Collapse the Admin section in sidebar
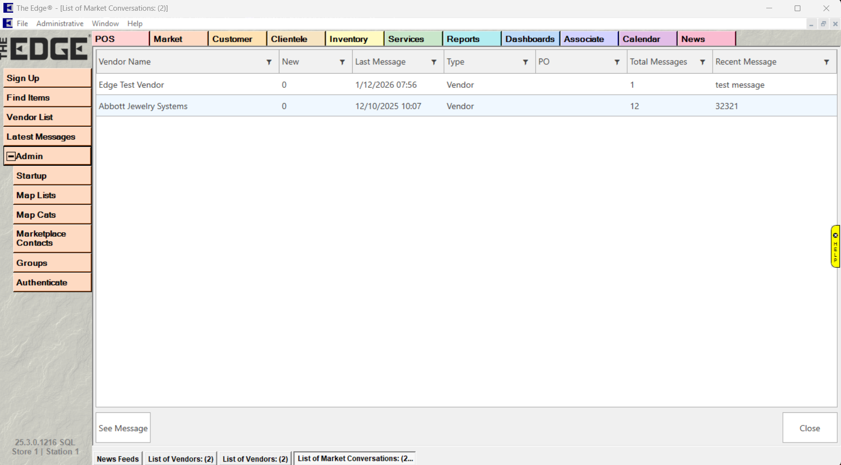Viewport: 841px width, 465px height. tap(11, 157)
